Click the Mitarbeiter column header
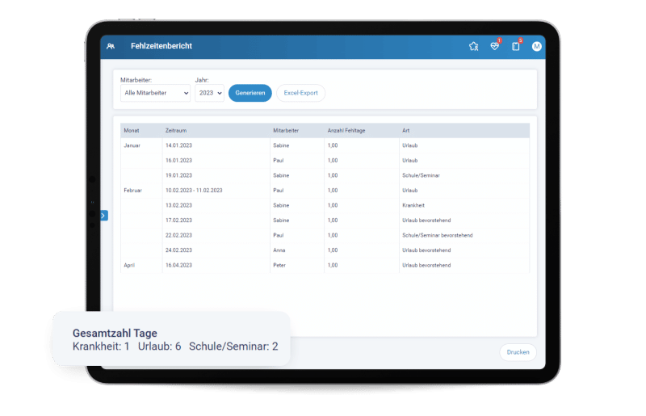Screen dimensions: 646x416 288,130
